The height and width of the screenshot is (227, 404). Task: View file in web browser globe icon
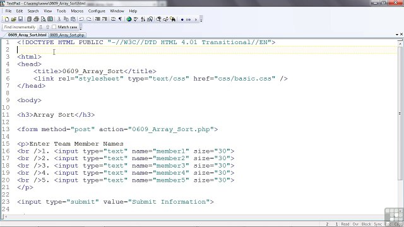point(129,20)
